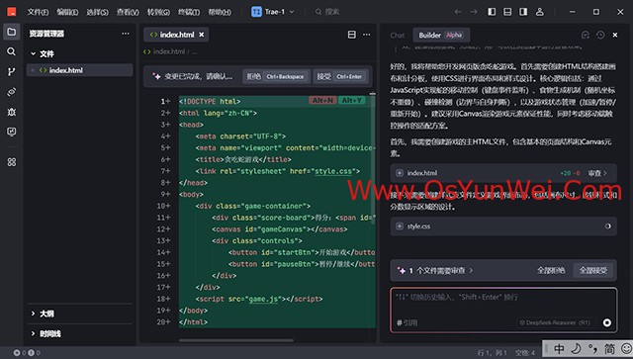Viewport: 633px width, 359px height.
Task: Switch to the Chat tab
Action: (398, 36)
